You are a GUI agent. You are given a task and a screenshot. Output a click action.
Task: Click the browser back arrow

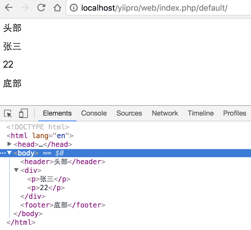tap(9, 8)
